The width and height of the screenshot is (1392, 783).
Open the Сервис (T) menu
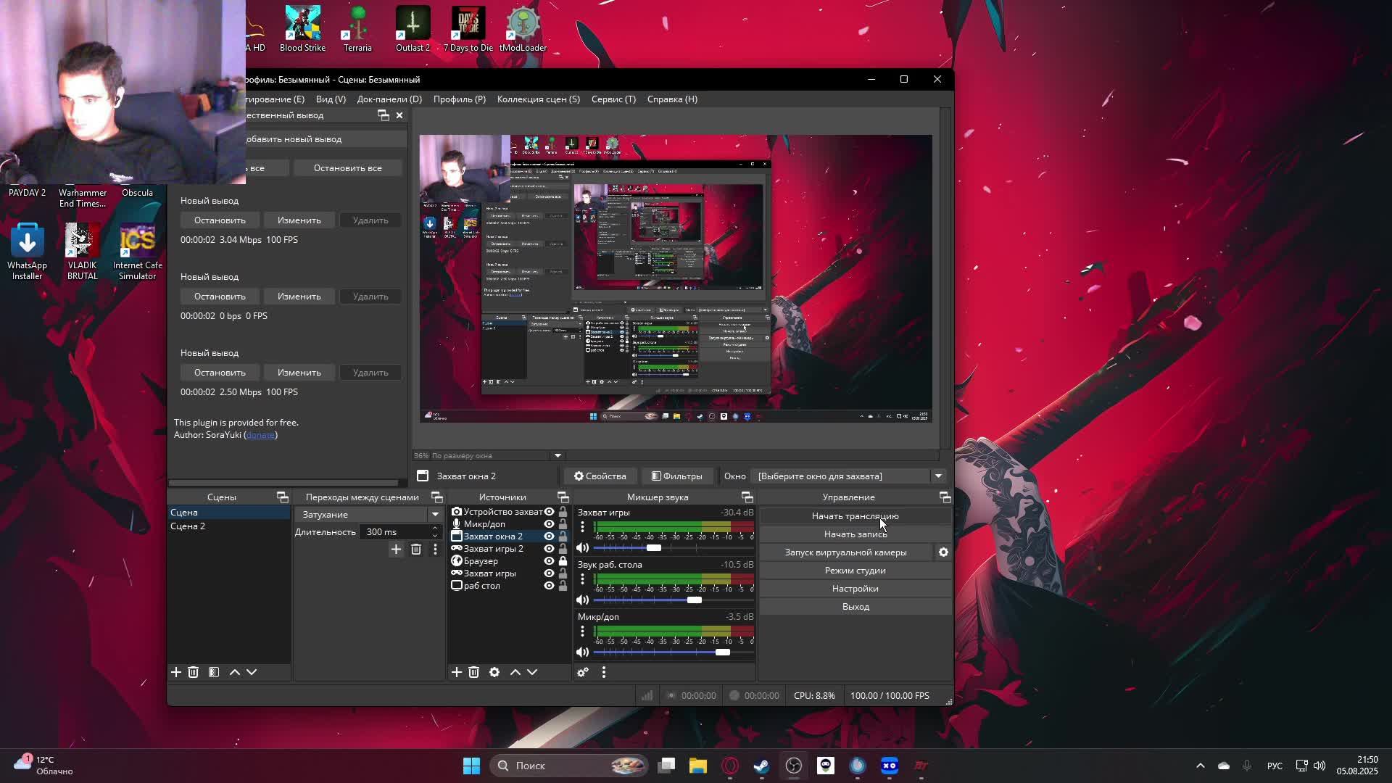tap(613, 99)
